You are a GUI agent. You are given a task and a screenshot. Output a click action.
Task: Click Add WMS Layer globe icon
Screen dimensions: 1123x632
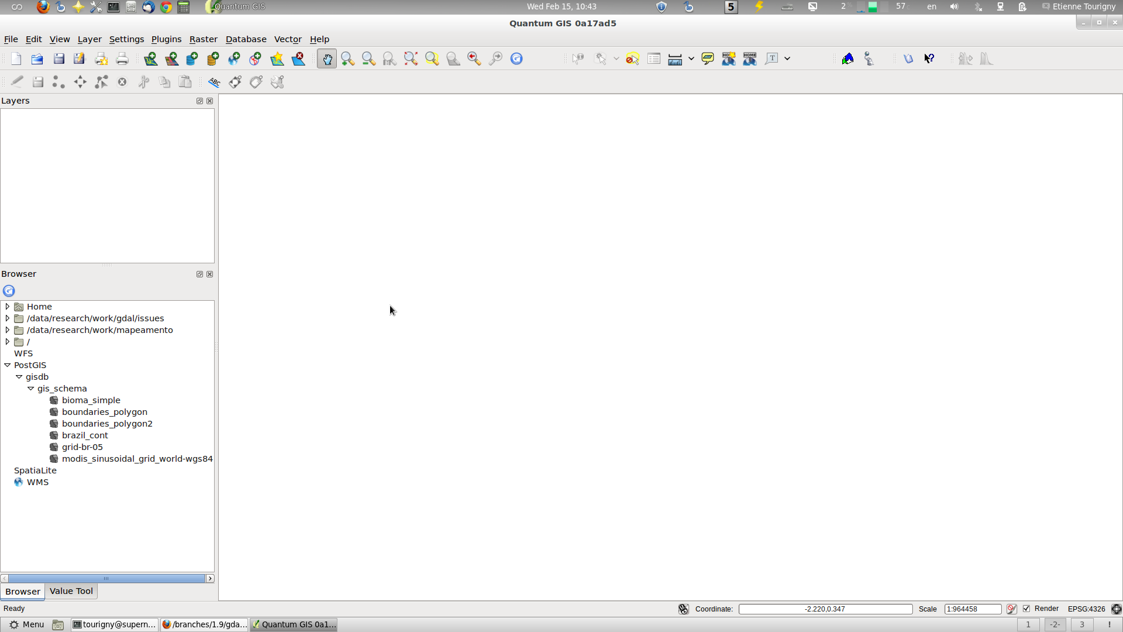[x=235, y=59]
